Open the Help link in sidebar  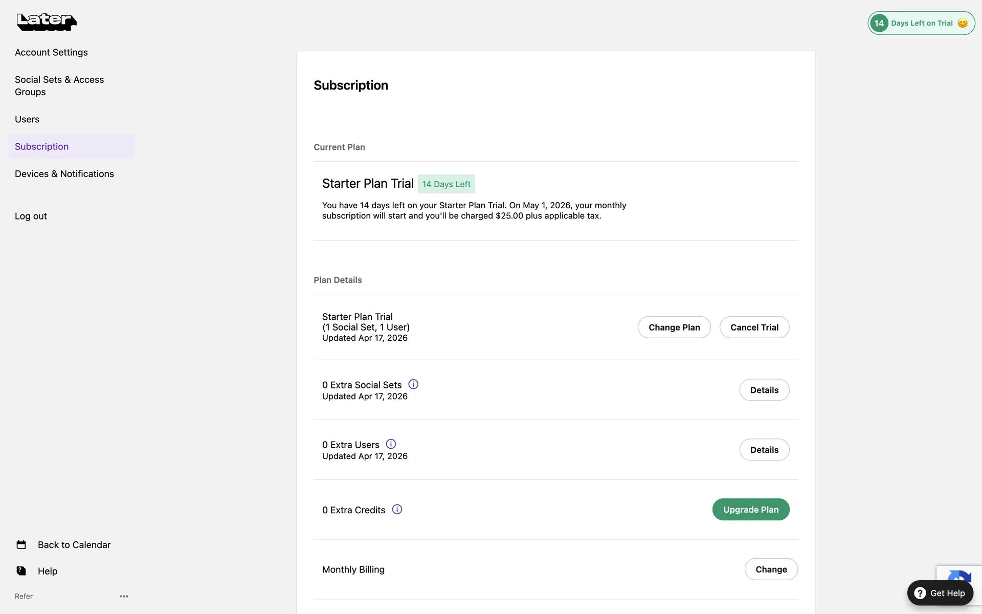48,571
